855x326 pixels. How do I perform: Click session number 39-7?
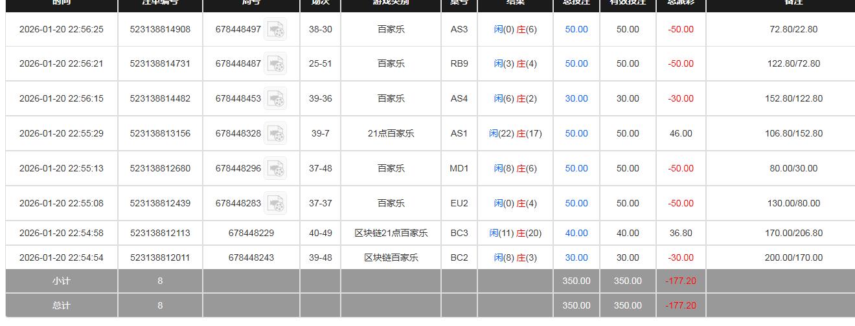321,133
